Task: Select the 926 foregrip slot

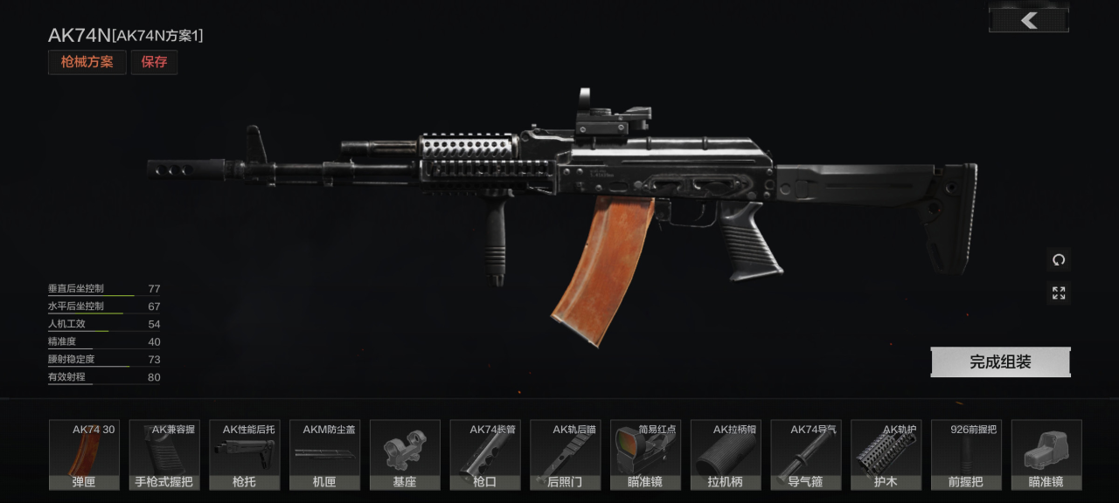Action: click(966, 455)
